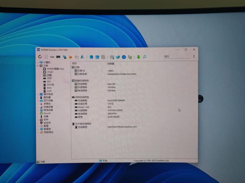Click the blue globe toolbar icon

tap(91, 57)
